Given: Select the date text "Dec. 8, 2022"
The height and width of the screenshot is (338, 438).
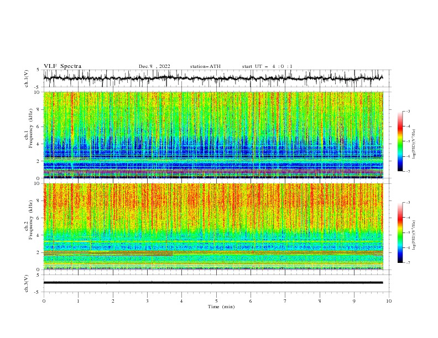Looking at the screenshot, I should tap(154, 66).
